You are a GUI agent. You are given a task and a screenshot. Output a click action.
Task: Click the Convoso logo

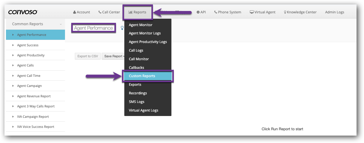click(x=23, y=12)
